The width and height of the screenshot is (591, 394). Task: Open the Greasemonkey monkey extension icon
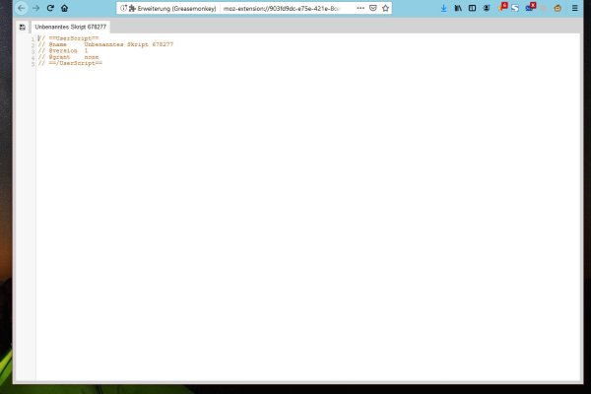coord(558,8)
